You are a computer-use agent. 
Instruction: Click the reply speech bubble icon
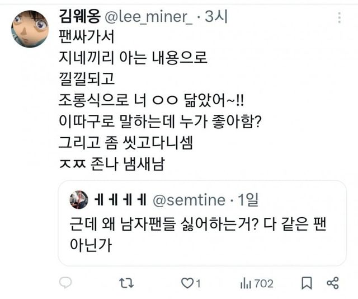65,284
